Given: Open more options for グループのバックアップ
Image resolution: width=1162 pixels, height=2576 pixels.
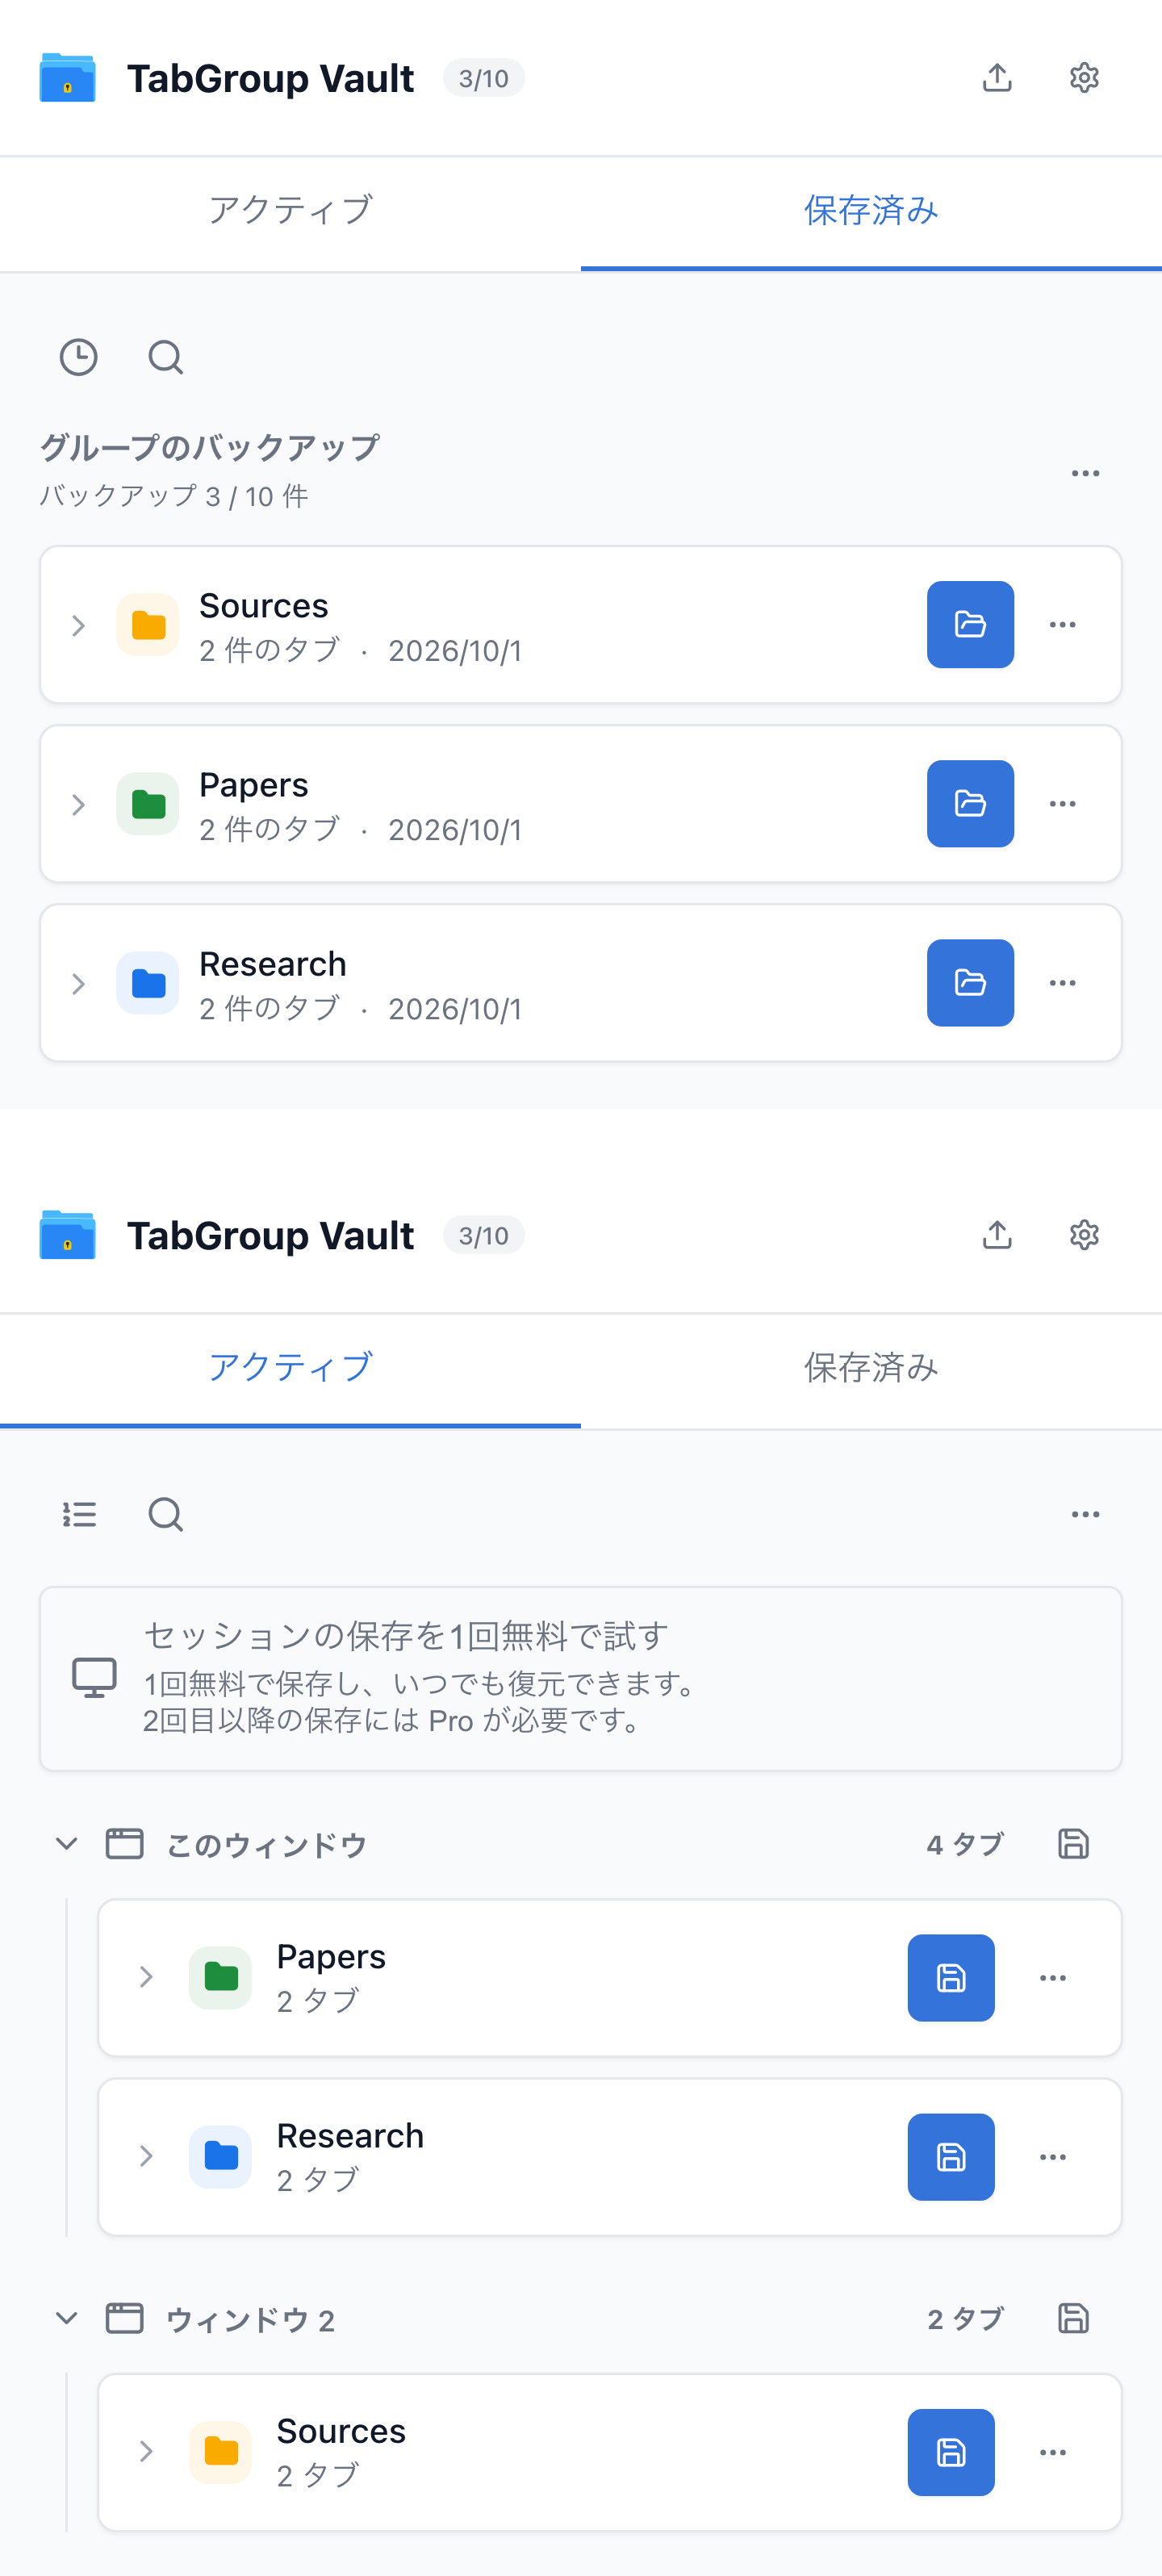Looking at the screenshot, I should pos(1085,473).
